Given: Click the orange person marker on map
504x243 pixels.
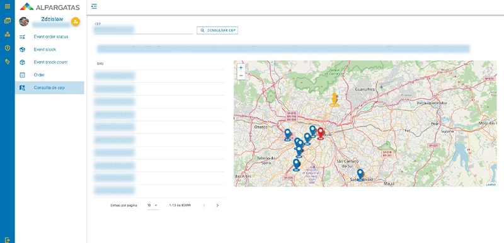Looking at the screenshot, I should click(x=335, y=99).
